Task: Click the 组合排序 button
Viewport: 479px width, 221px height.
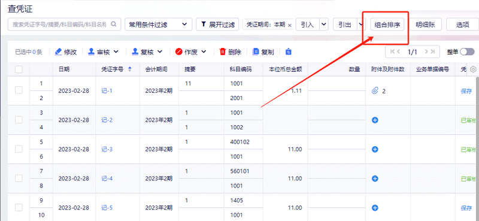Action: click(387, 25)
